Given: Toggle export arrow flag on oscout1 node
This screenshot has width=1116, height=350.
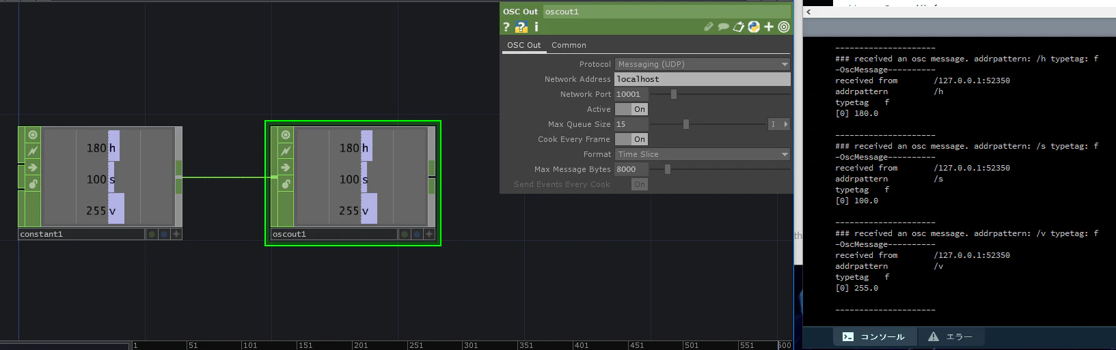Looking at the screenshot, I should 286,168.
